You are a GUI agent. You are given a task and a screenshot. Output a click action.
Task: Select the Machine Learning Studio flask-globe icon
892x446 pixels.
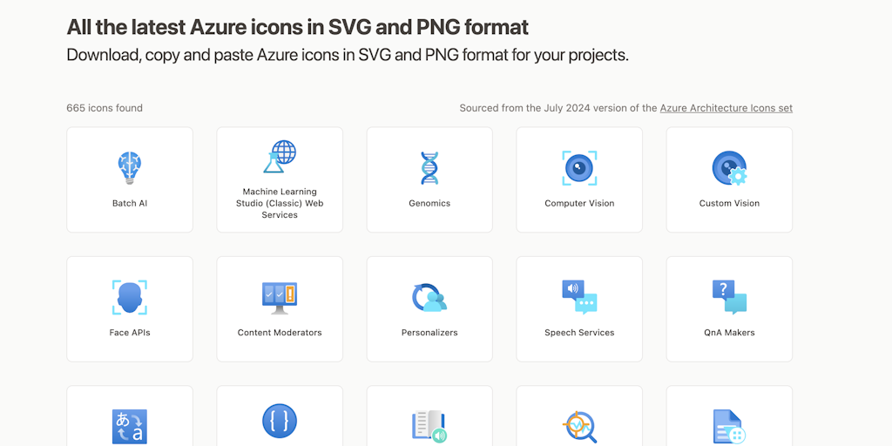click(280, 157)
